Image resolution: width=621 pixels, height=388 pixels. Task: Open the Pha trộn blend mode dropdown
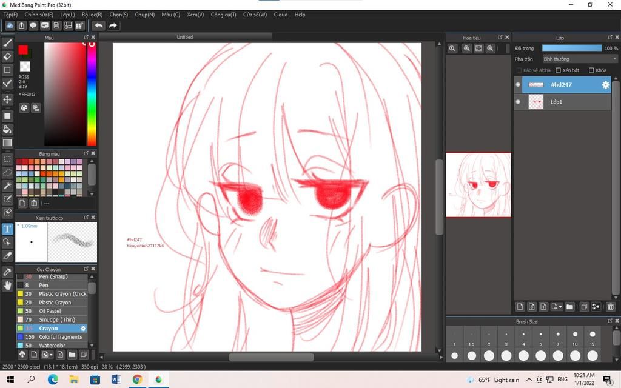click(x=580, y=59)
